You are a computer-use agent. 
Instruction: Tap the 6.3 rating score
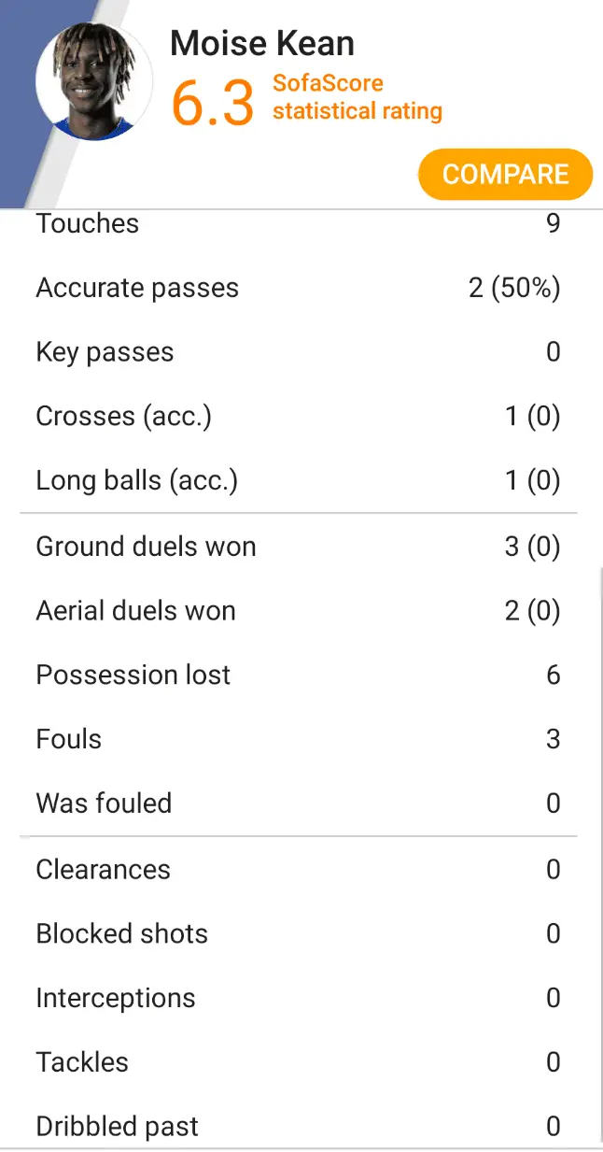[213, 103]
